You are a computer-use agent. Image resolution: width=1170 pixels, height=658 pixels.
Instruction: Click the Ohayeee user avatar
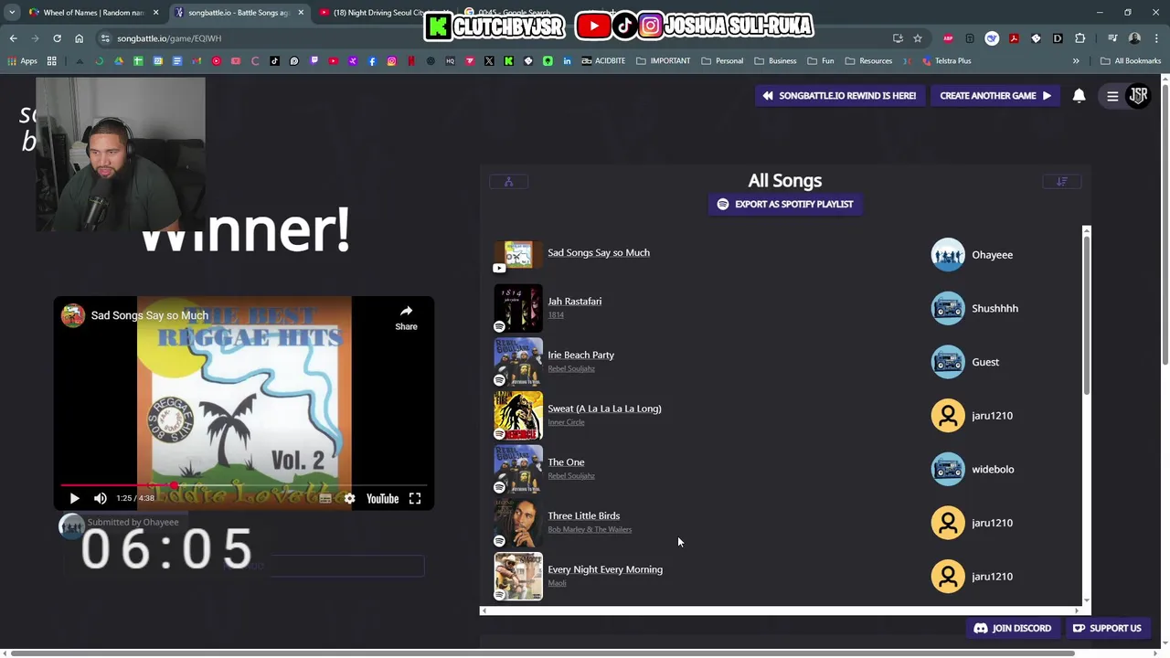(x=948, y=255)
